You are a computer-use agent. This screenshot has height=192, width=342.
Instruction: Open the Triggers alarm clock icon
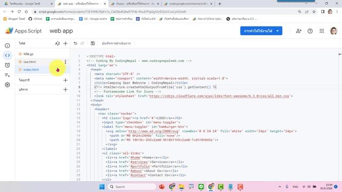point(7,65)
